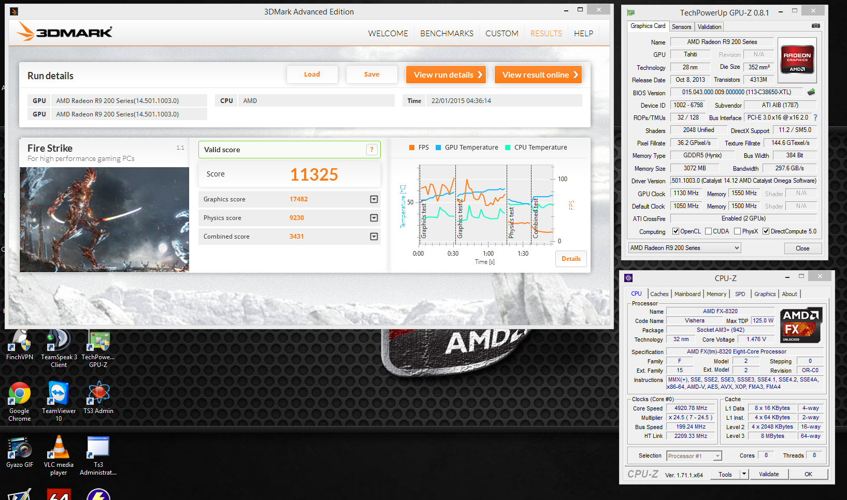The height and width of the screenshot is (500, 847).
Task: Open FinchVPN desktop shortcut
Action: tap(20, 345)
